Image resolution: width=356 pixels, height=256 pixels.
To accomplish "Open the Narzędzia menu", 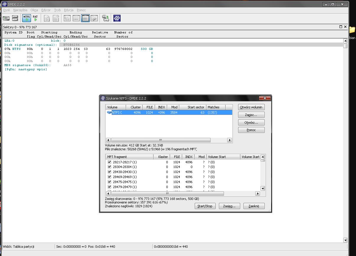I will (x=20, y=10).
